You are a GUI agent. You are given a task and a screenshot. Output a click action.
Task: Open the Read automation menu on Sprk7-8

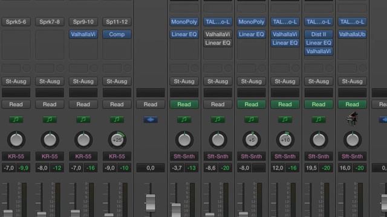click(x=50, y=104)
